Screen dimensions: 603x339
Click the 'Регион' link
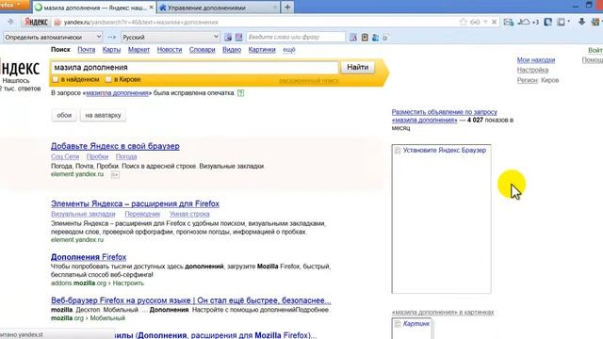click(527, 80)
